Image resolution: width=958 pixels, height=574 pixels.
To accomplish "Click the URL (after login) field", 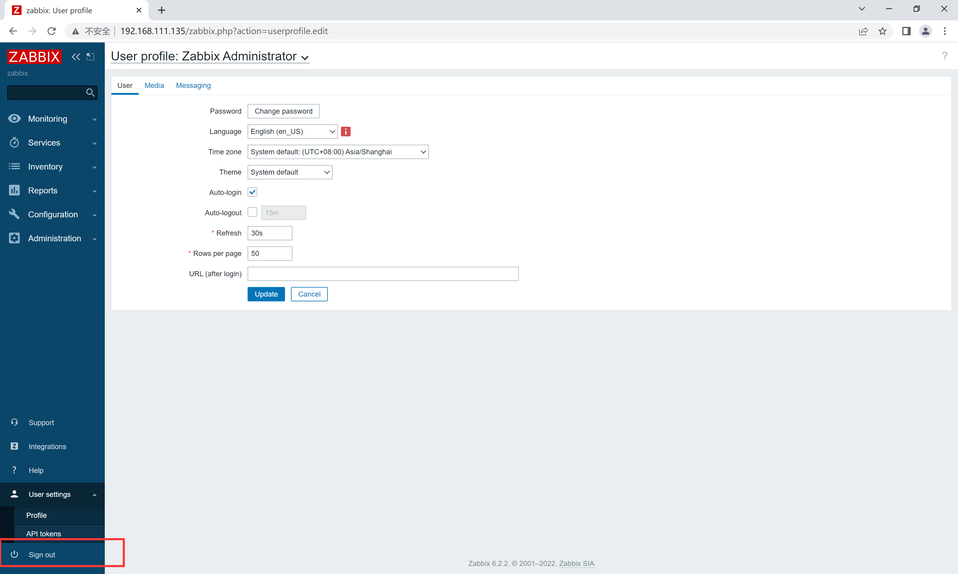I will [x=383, y=274].
